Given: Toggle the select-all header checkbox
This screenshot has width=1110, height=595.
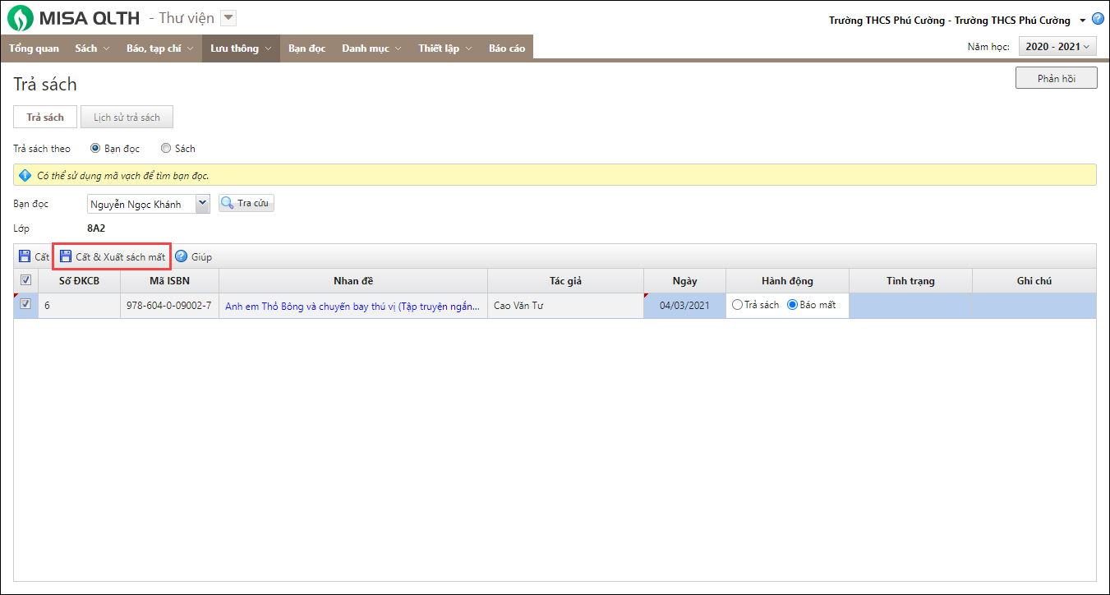Looking at the screenshot, I should (25, 280).
